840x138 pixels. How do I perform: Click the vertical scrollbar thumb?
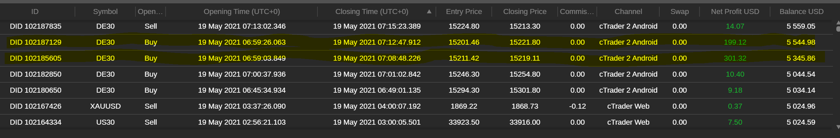[x=838, y=29]
